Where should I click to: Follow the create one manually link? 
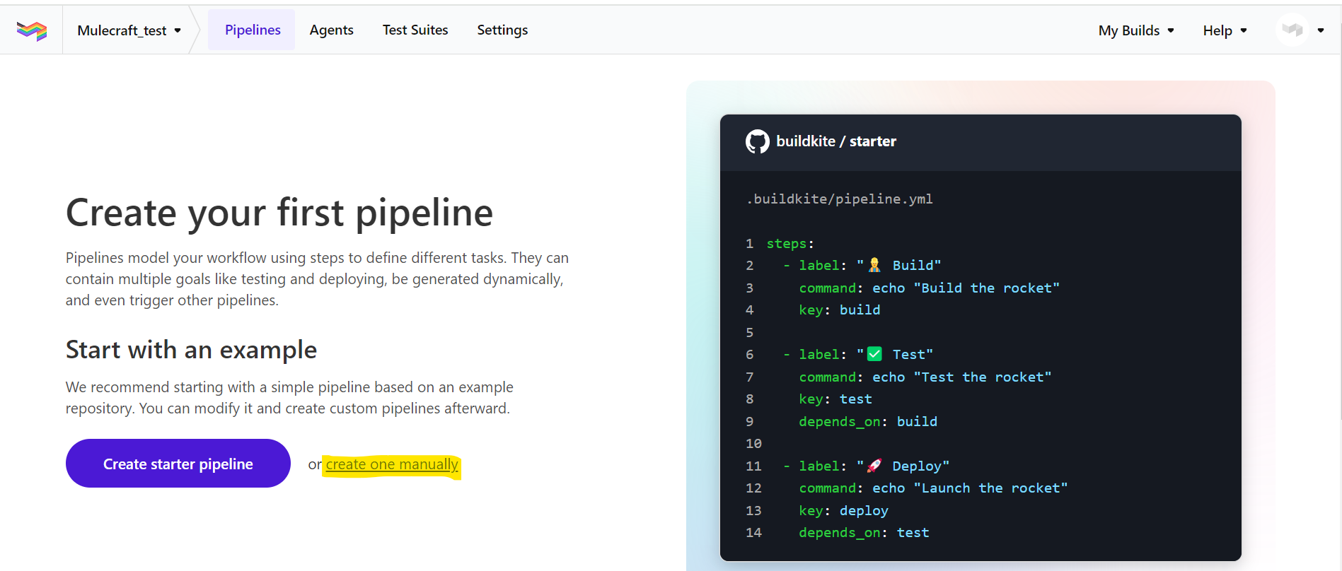tap(392, 465)
